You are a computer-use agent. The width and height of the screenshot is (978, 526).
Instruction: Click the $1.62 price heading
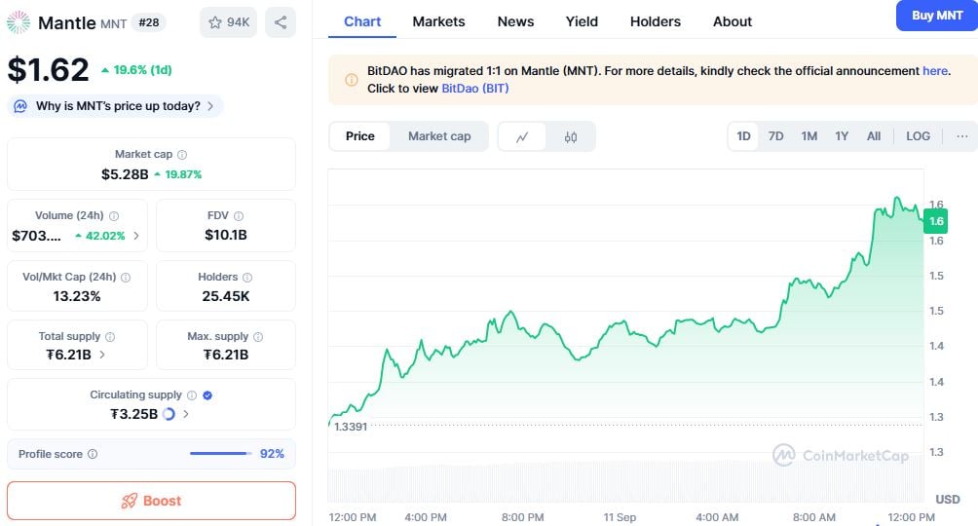point(48,69)
